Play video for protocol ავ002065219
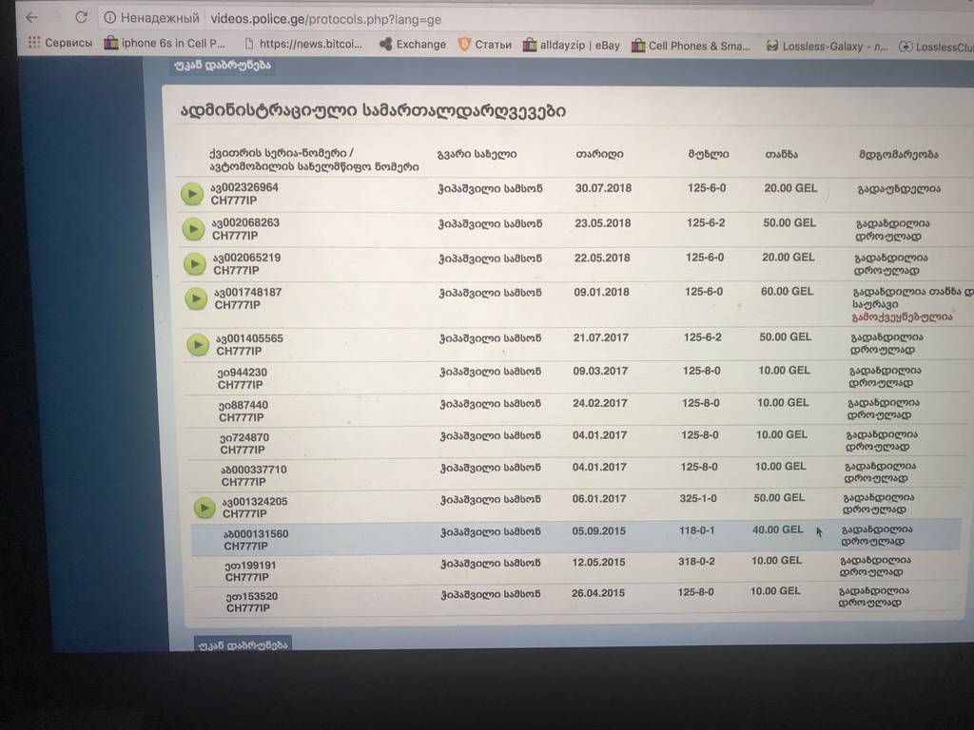The height and width of the screenshot is (730, 974). click(194, 264)
